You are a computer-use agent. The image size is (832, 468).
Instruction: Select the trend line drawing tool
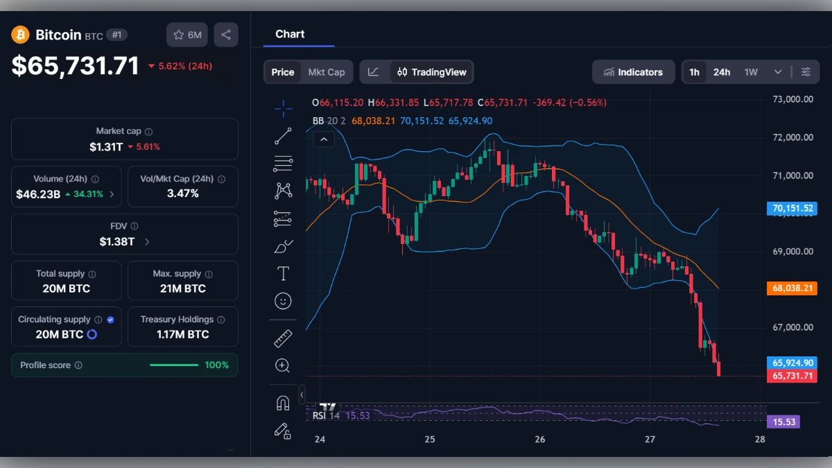pyautogui.click(x=283, y=136)
